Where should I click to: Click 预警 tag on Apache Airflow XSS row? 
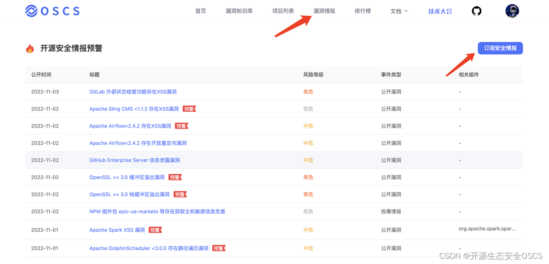(181, 126)
